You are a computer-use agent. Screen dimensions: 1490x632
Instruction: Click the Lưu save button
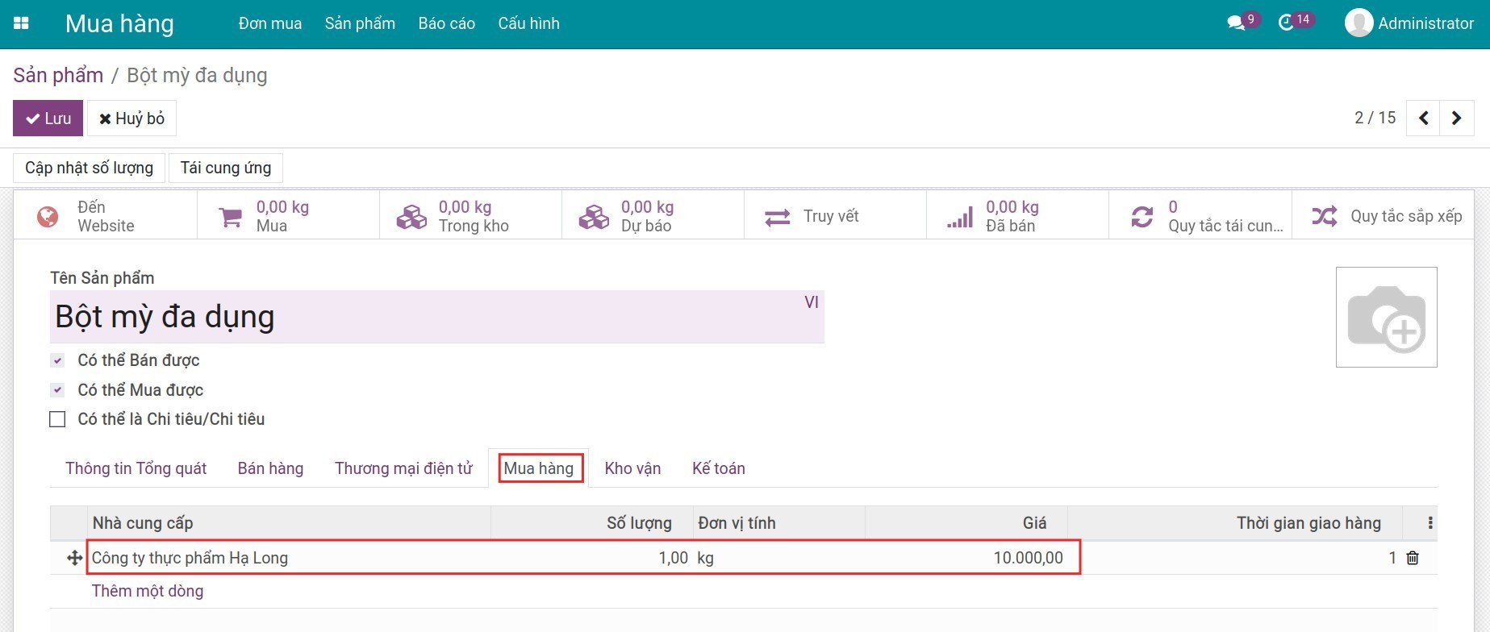(48, 118)
